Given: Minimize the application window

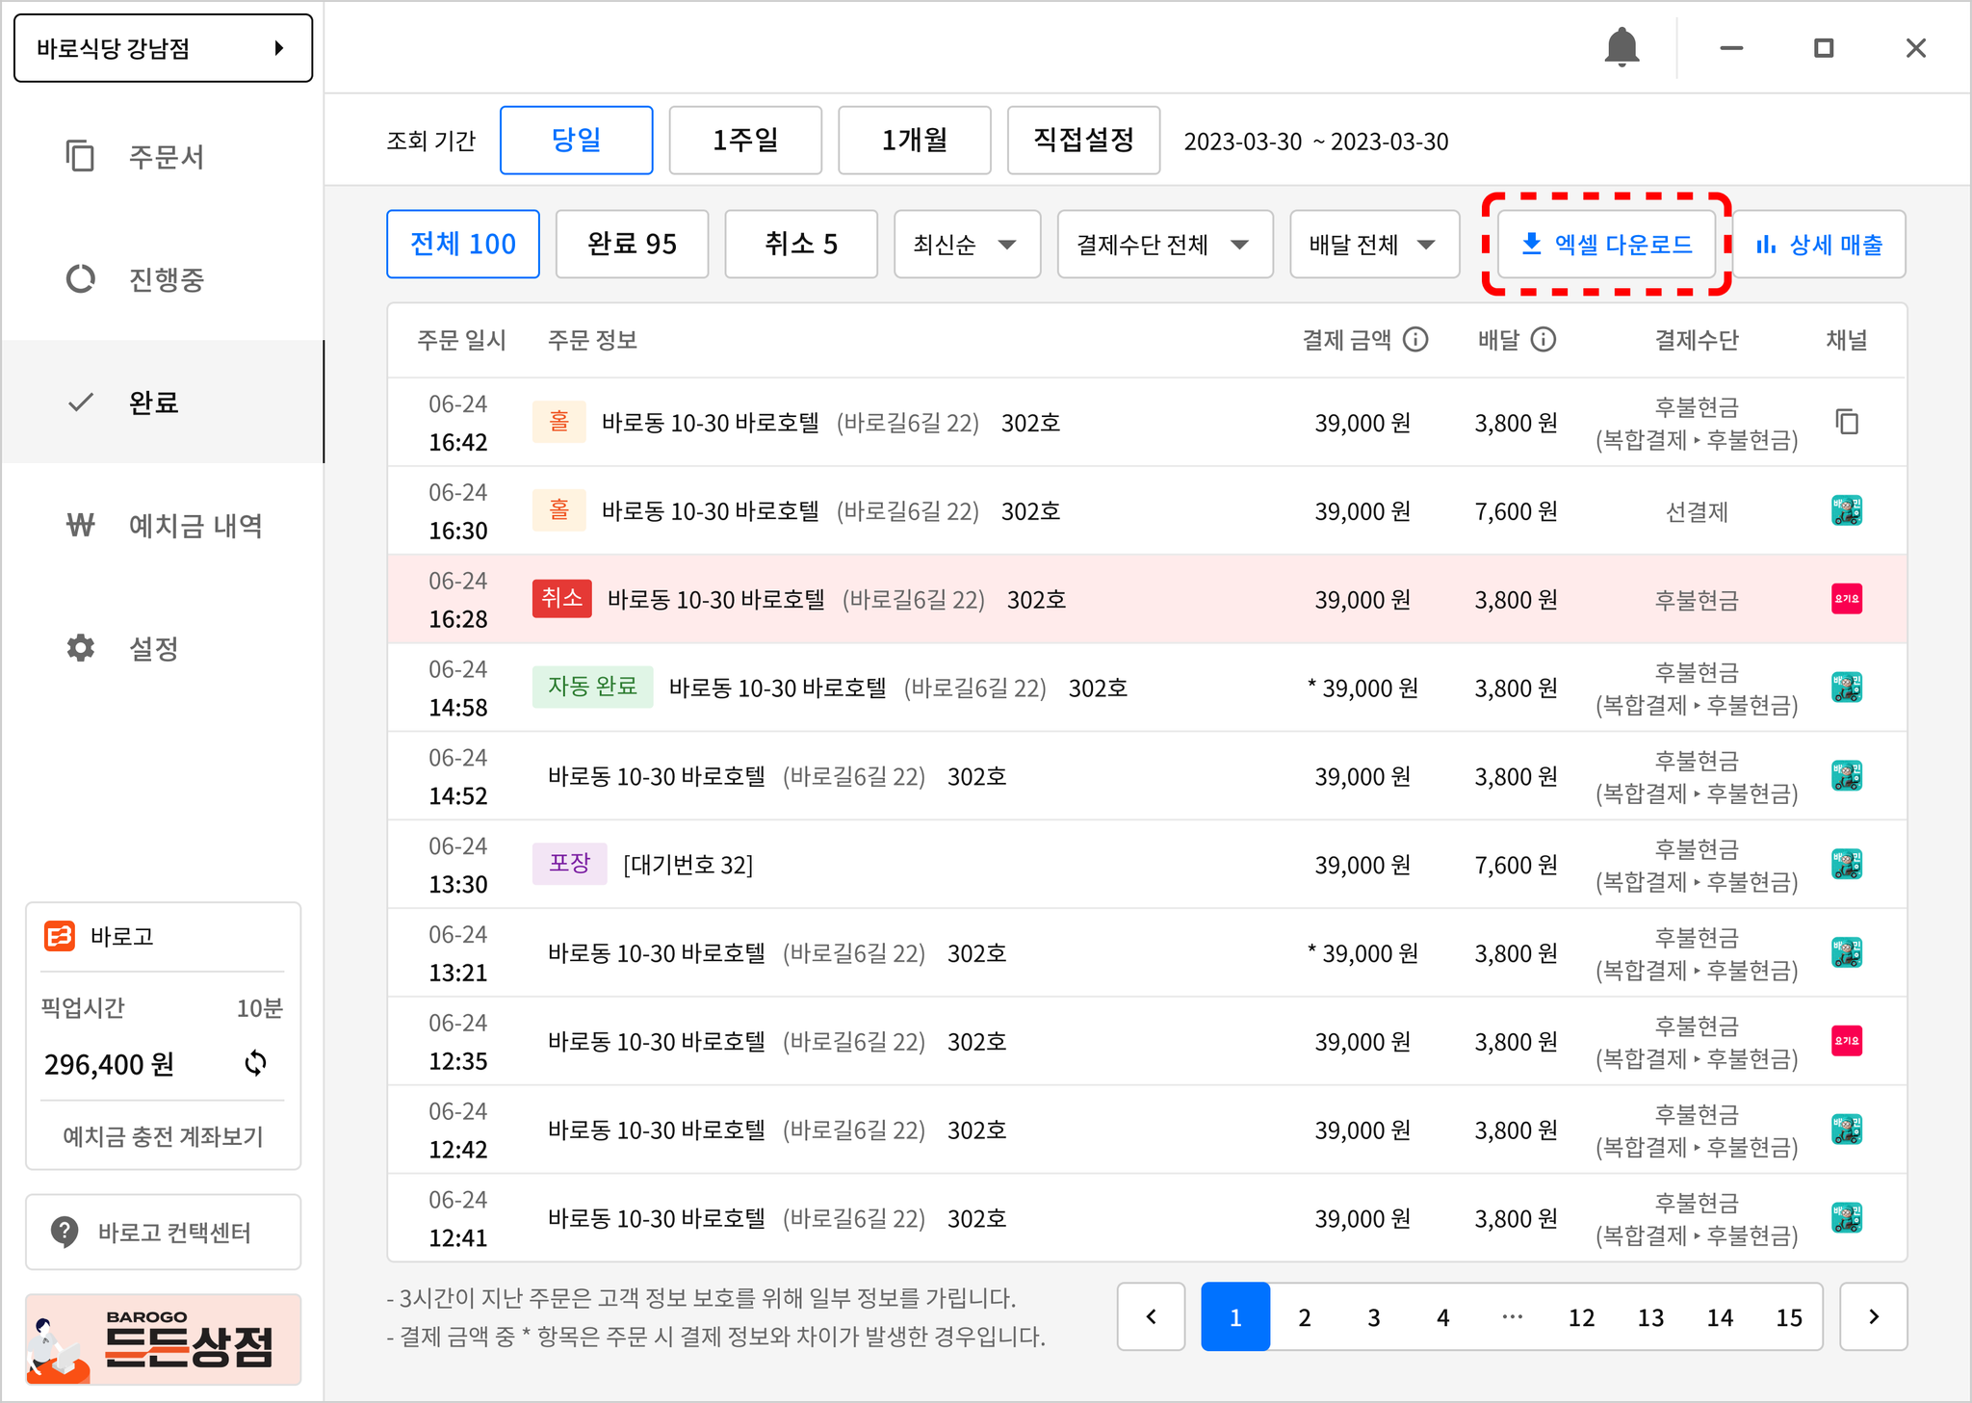Looking at the screenshot, I should click(x=1731, y=47).
